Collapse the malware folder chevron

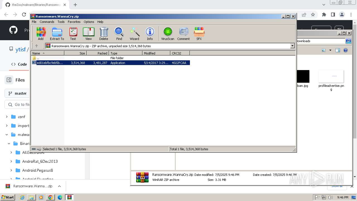7,135
